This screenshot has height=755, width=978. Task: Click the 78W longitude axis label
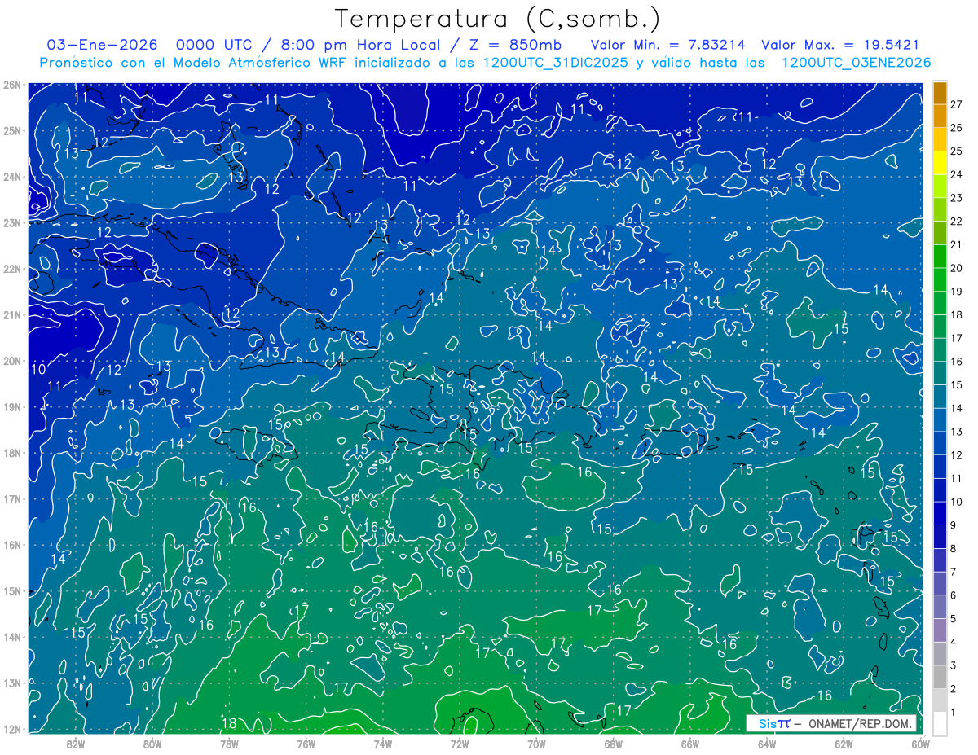[x=229, y=744]
